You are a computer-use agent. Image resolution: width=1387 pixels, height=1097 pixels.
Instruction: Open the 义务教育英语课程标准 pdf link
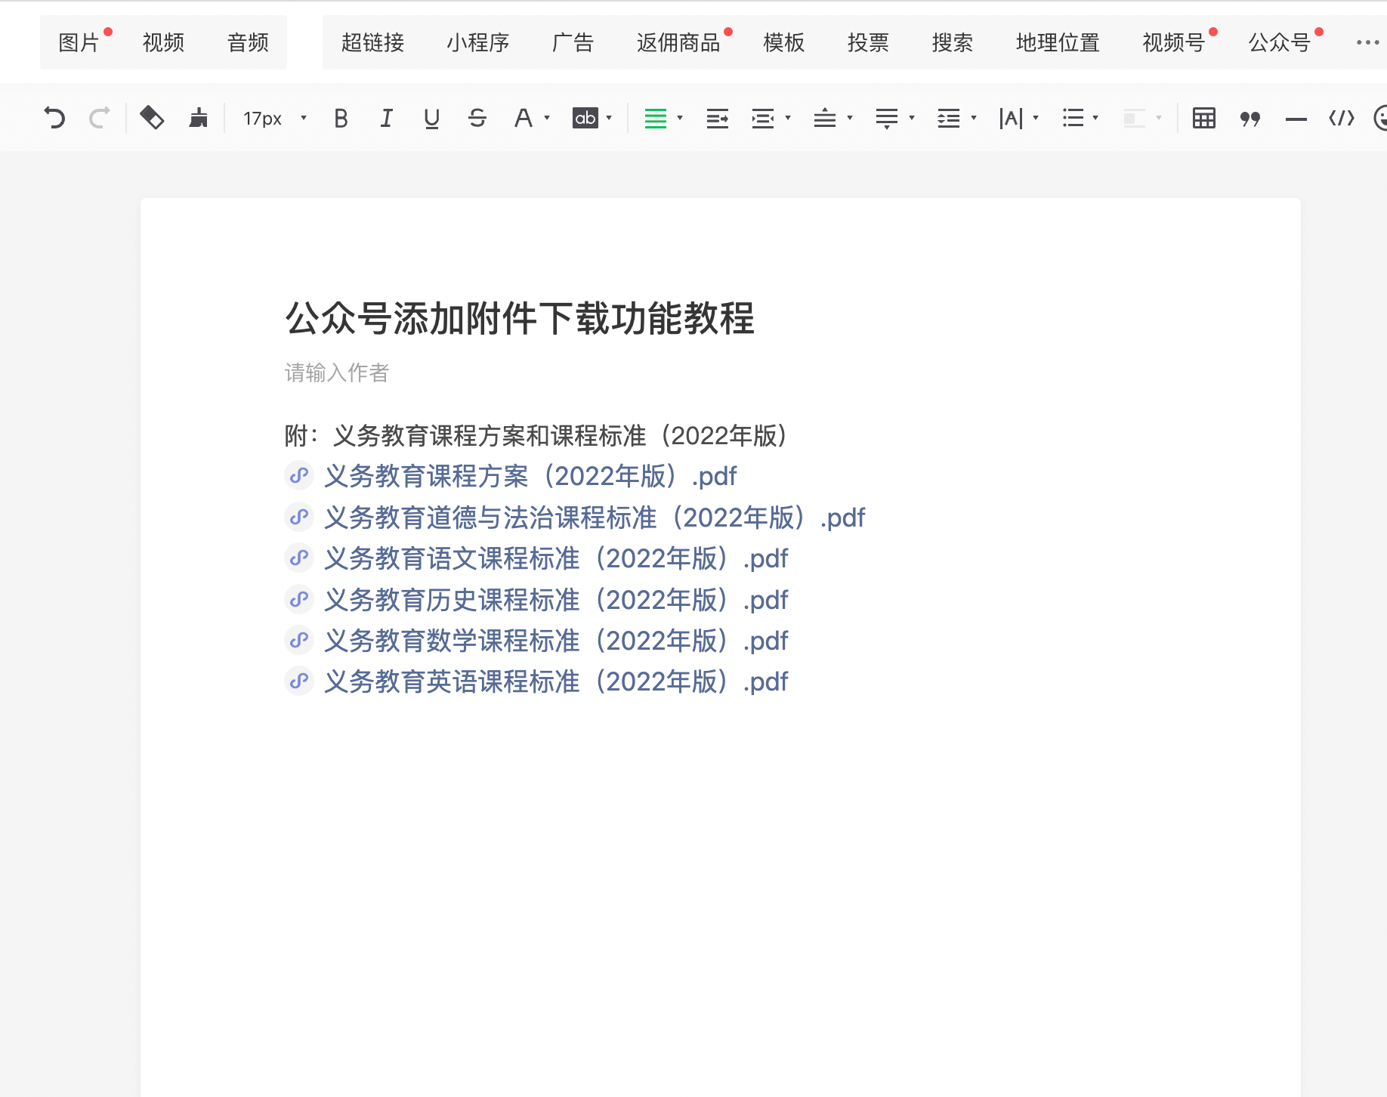coord(556,682)
